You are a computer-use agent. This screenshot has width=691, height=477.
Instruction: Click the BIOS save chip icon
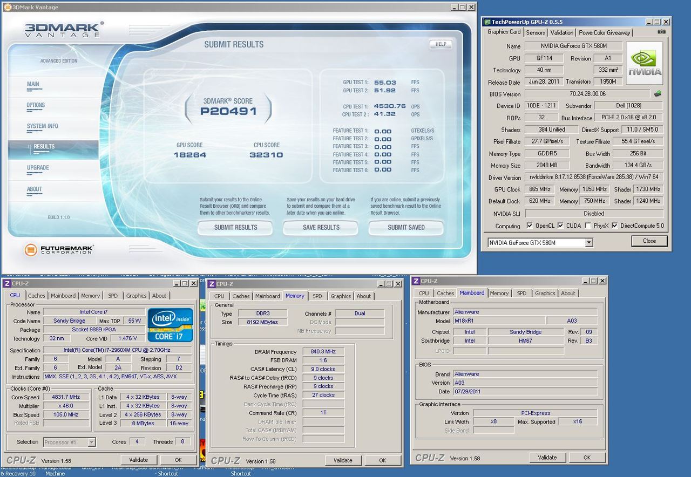coord(658,94)
